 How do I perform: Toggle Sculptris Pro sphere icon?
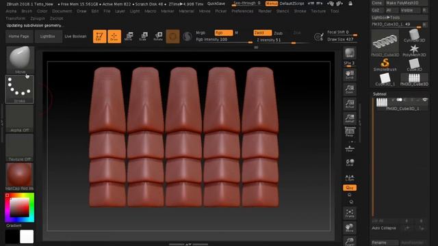pos(188,36)
